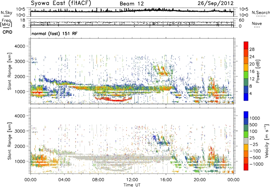Click the "Velocity [m s-1]" color bar title
Viewport: 270px width, 187px height.
coord(267,141)
